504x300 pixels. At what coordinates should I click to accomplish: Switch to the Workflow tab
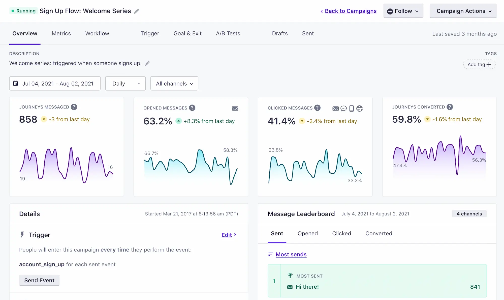(97, 33)
